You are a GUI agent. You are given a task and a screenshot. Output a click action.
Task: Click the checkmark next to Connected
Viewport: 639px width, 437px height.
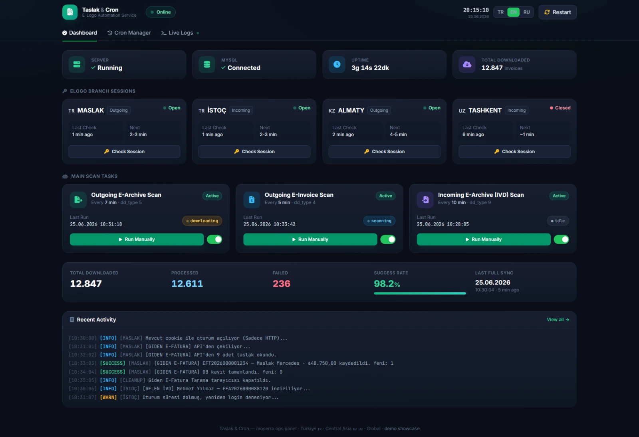pyautogui.click(x=223, y=68)
